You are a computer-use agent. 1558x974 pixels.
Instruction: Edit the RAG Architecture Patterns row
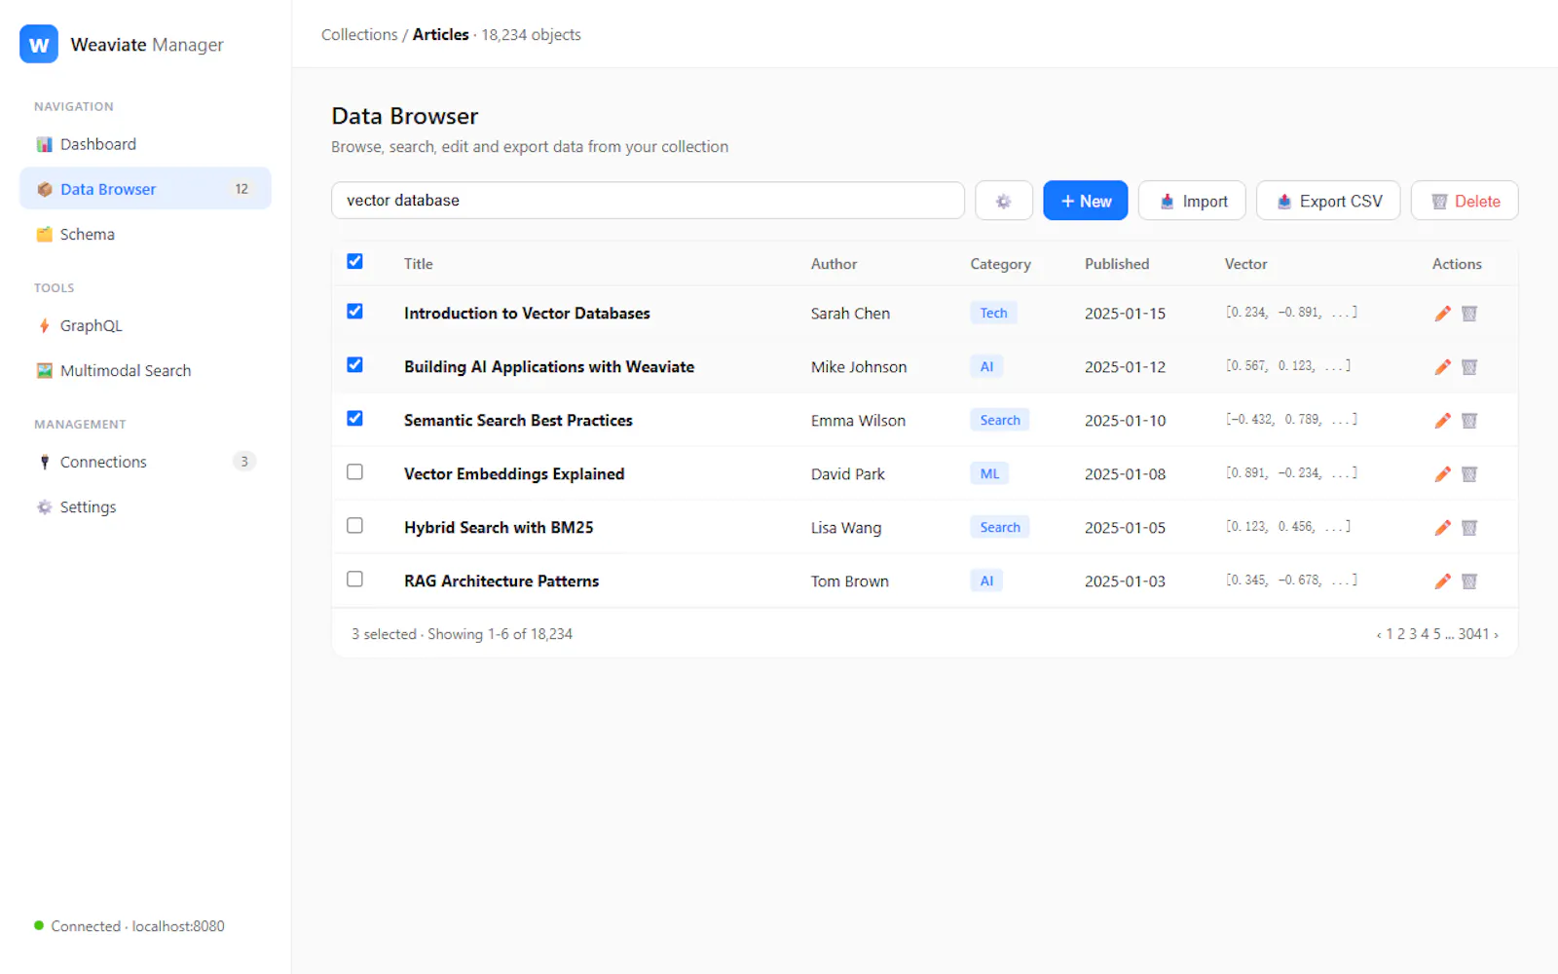pos(1442,581)
